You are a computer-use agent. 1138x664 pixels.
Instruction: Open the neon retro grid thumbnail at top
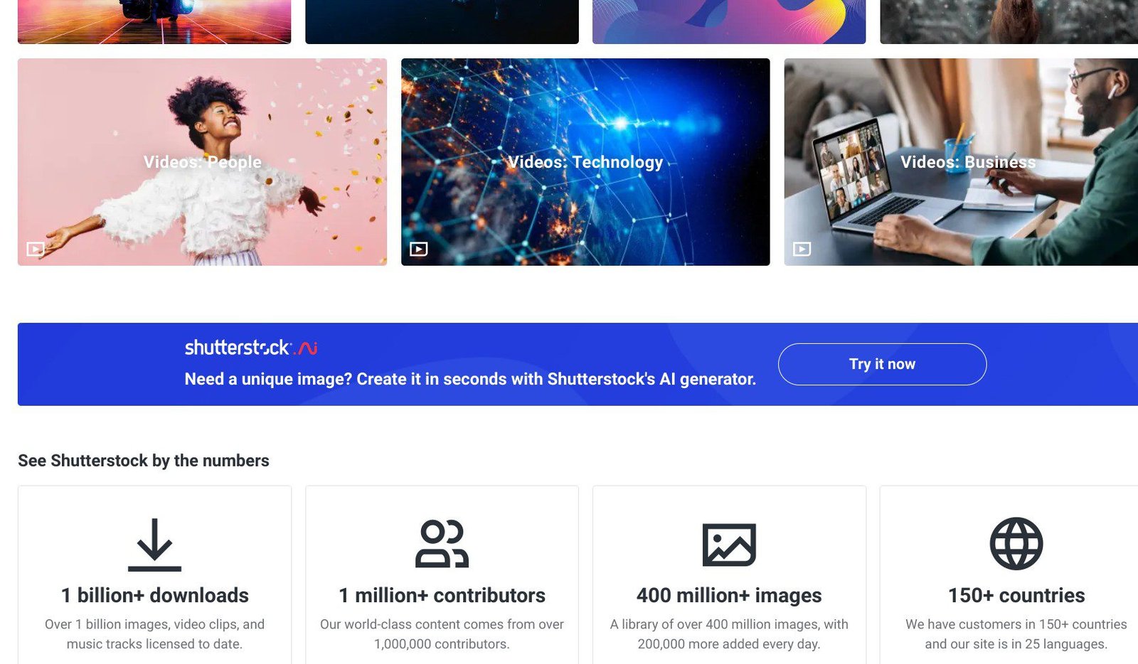pyautogui.click(x=154, y=21)
